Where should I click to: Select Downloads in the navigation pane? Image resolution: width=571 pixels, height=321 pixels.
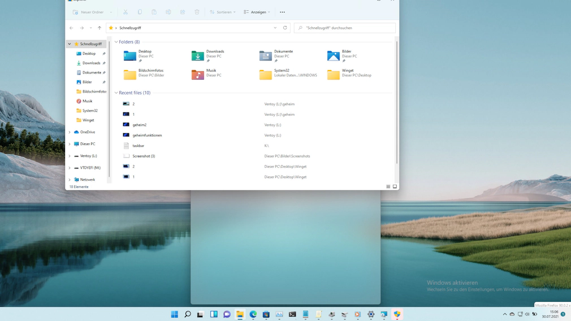click(91, 63)
